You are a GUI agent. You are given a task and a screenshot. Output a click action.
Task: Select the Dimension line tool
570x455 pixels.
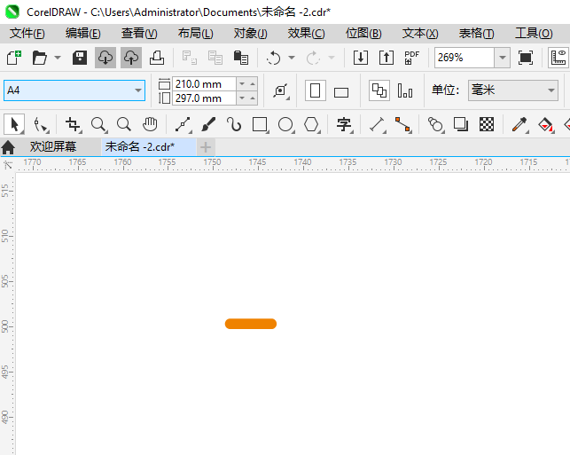378,125
